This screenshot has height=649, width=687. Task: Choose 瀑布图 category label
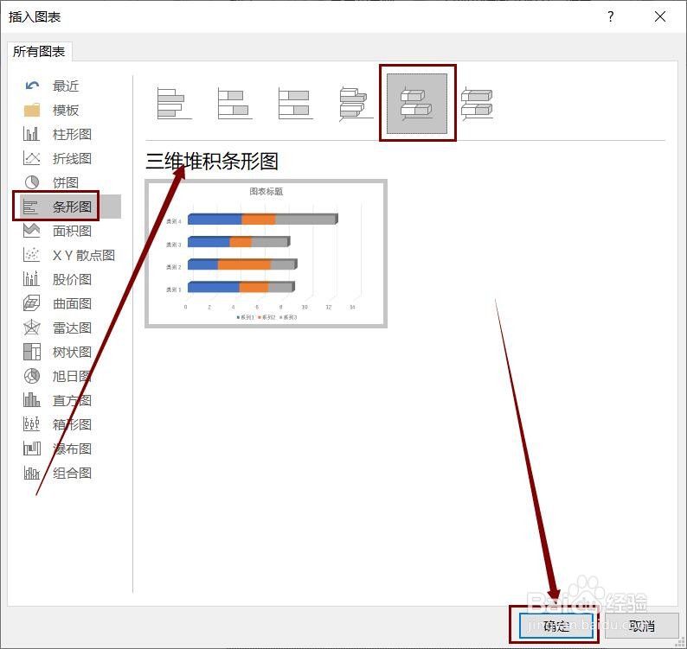pos(73,449)
